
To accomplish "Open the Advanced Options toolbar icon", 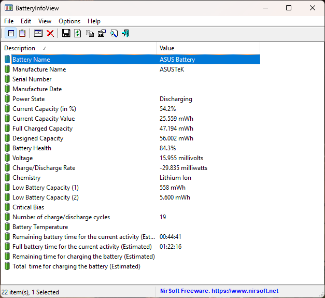I will pyautogui.click(x=38, y=33).
